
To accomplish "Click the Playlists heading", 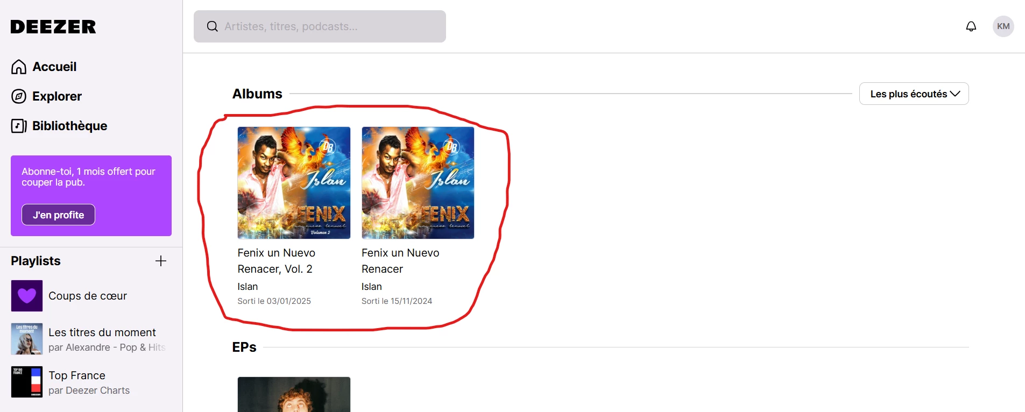I will point(36,261).
